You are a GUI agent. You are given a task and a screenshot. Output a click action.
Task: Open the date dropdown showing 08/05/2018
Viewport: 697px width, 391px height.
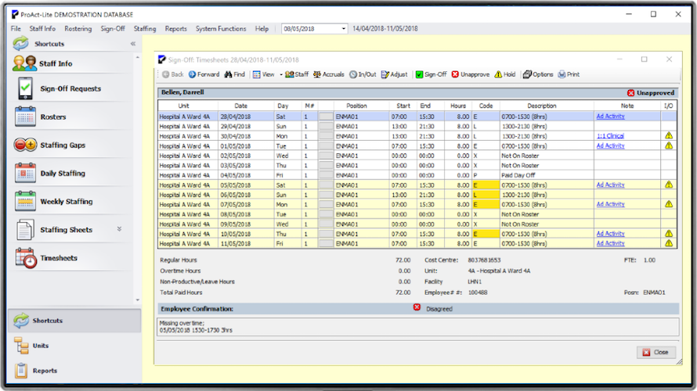pos(343,29)
